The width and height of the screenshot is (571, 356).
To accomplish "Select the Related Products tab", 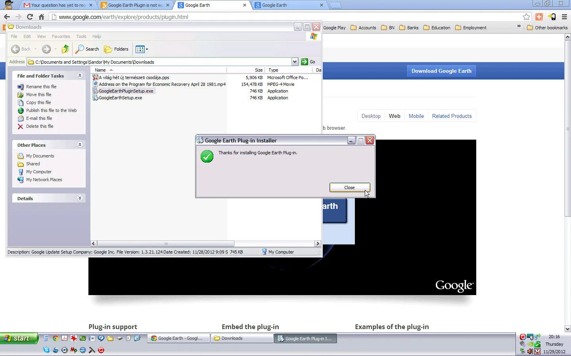I will (x=452, y=116).
